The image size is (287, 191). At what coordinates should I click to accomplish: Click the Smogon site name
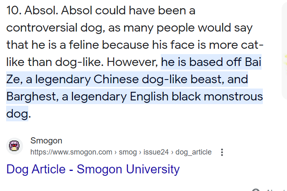(x=46, y=141)
